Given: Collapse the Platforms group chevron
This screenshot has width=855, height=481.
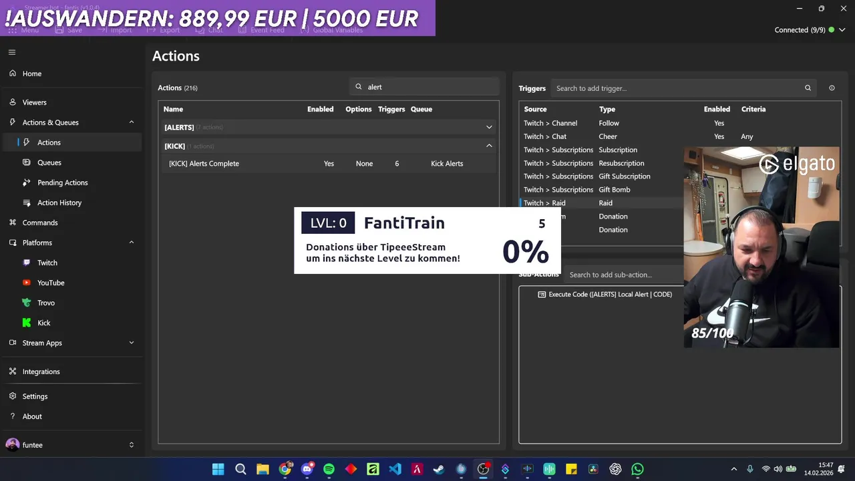Looking at the screenshot, I should (x=131, y=243).
